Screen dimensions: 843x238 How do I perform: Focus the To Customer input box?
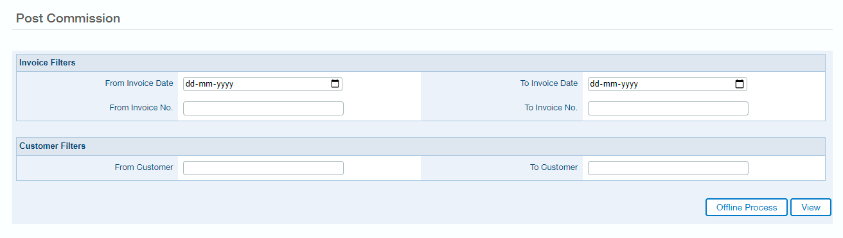[668, 168]
